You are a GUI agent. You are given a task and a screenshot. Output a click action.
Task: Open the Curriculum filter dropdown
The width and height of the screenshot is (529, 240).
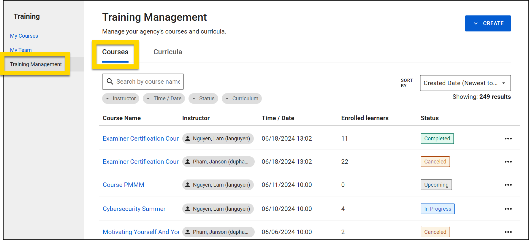pyautogui.click(x=242, y=98)
